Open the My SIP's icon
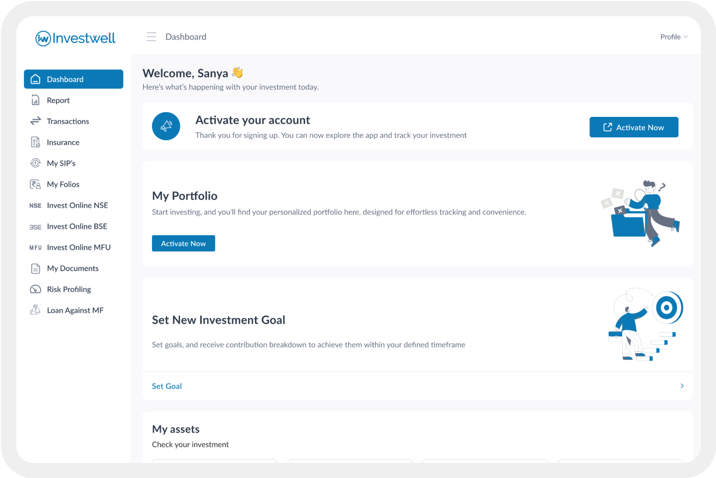716x478 pixels. tap(36, 163)
